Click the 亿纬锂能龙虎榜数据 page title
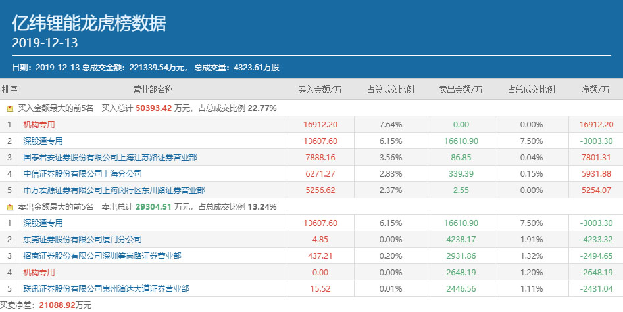The height and width of the screenshot is (312, 623). (89, 24)
